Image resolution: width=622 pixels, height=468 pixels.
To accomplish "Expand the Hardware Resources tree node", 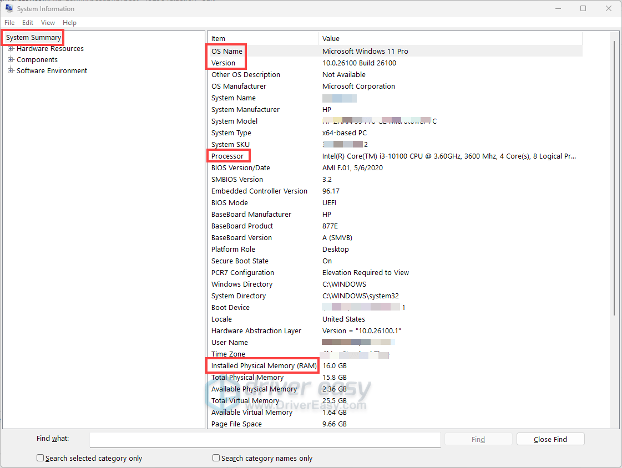I will (11, 48).
